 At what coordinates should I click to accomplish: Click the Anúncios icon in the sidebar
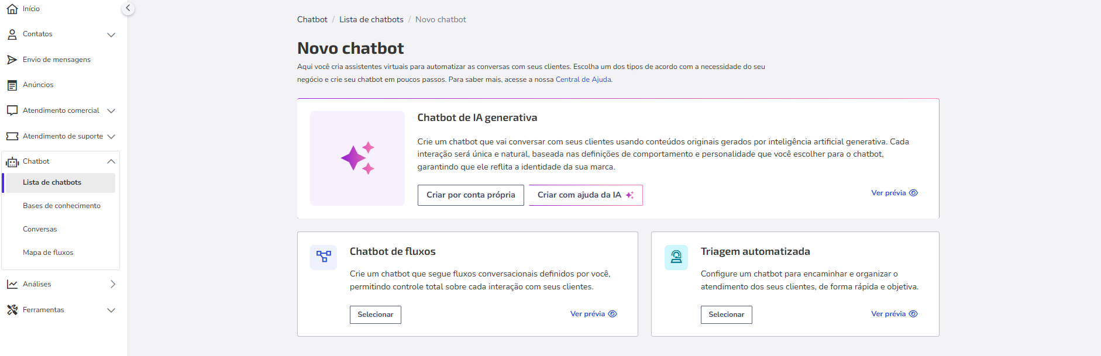coord(12,85)
